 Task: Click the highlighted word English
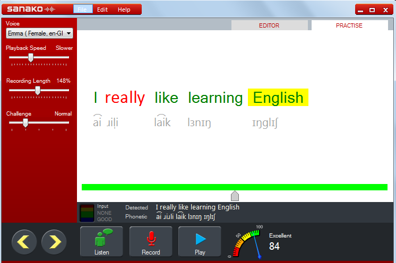coord(278,98)
